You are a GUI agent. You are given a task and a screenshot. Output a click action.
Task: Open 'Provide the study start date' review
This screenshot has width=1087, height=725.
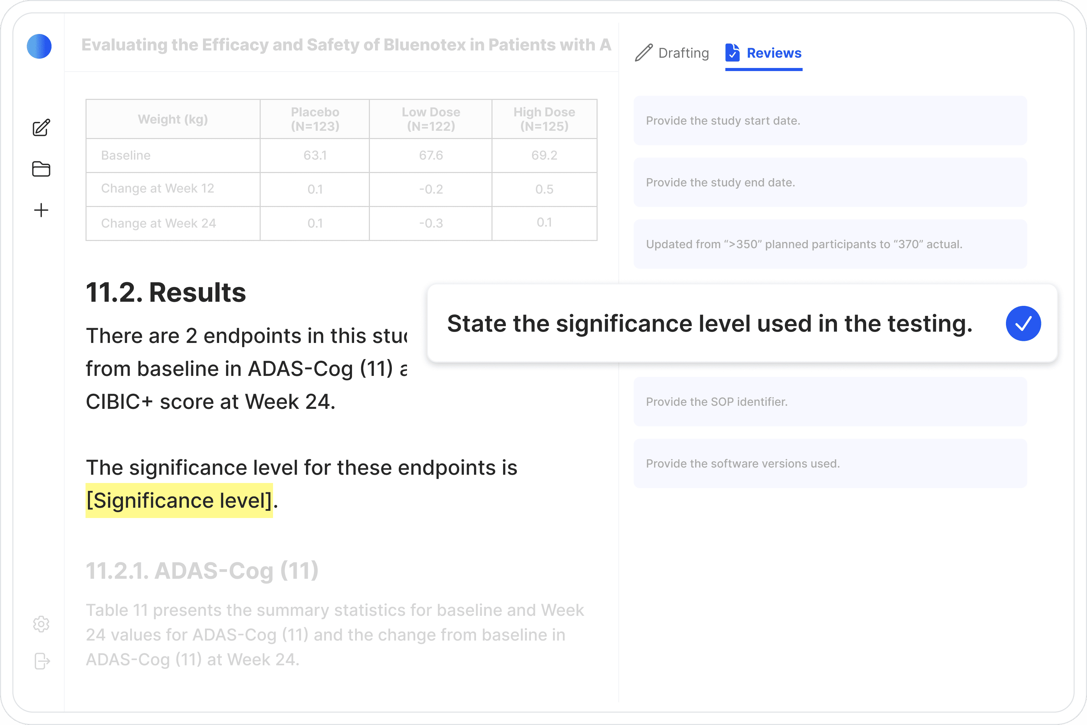830,121
